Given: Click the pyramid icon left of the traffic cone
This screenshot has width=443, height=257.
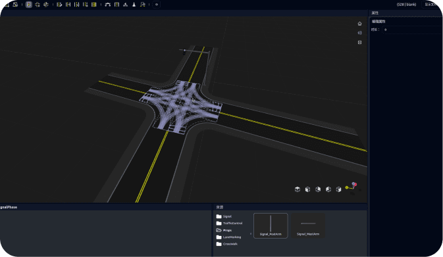Looking at the screenshot, I should click(126, 5).
